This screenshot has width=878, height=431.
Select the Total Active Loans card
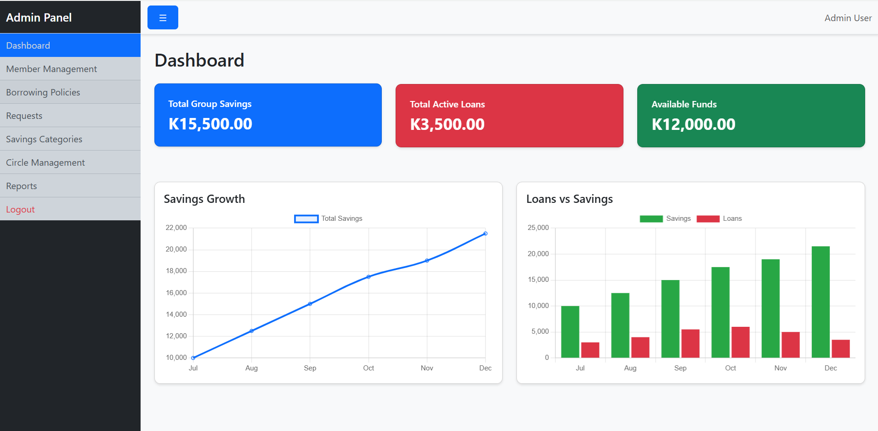509,115
